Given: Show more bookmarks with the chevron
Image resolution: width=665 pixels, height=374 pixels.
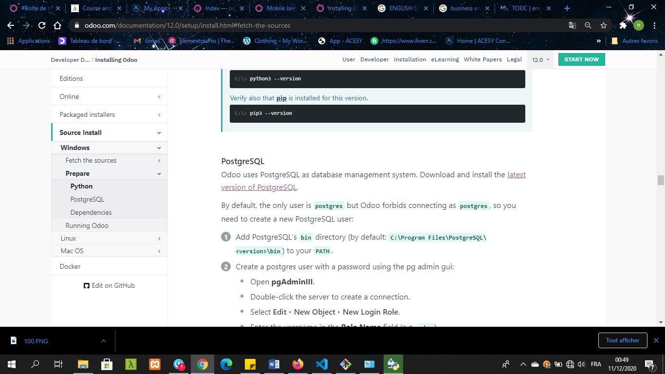Looking at the screenshot, I should (598, 41).
